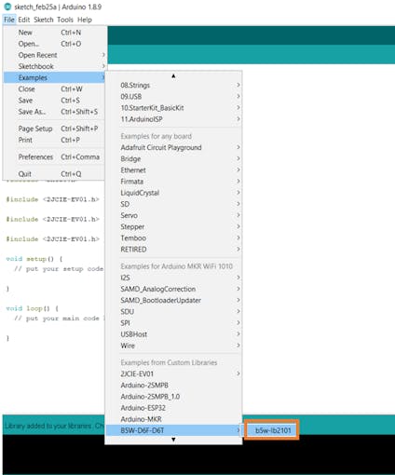The height and width of the screenshot is (475, 395).
Task: Select the Arduino-2SMPB_1.0 library entry
Action: [x=173, y=397]
